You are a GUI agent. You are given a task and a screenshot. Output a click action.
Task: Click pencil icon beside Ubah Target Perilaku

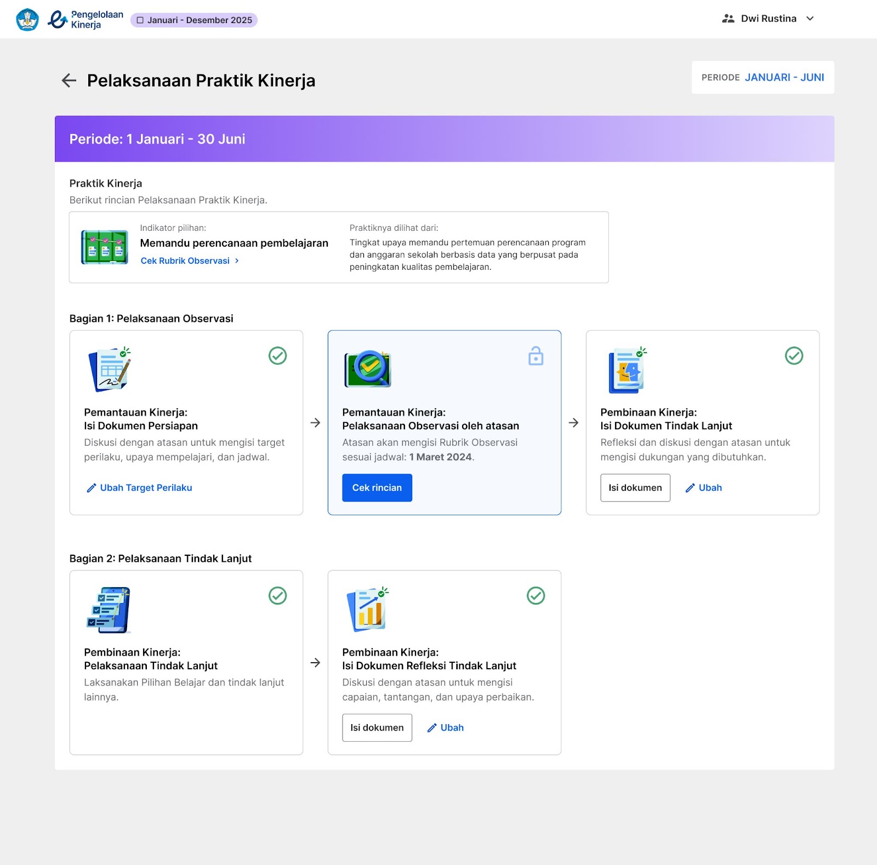coord(92,488)
